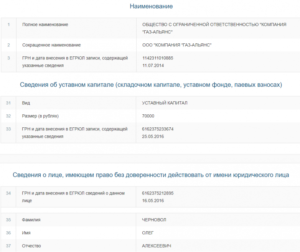Click the "Наименование" section heading

pos(151,7)
